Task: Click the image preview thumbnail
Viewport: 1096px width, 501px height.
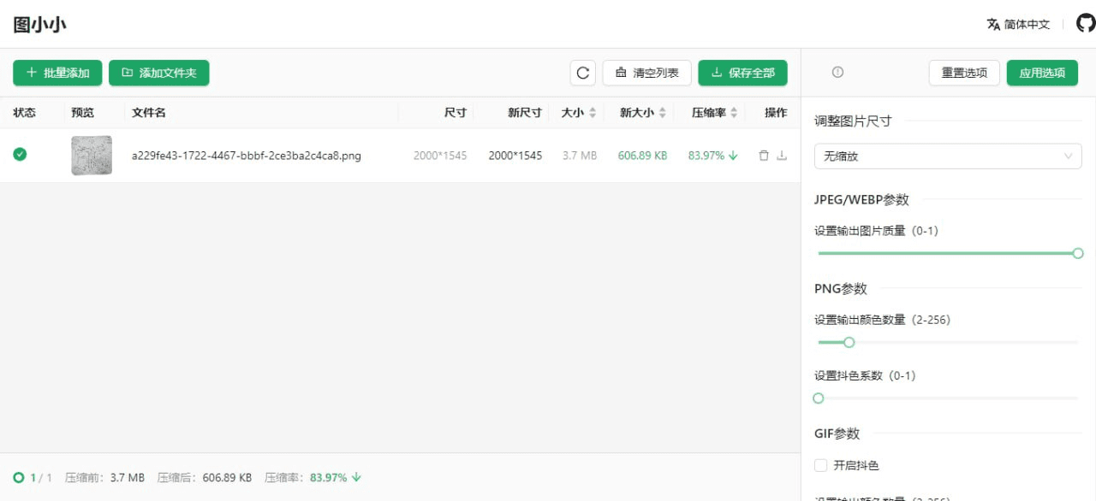Action: [91, 155]
